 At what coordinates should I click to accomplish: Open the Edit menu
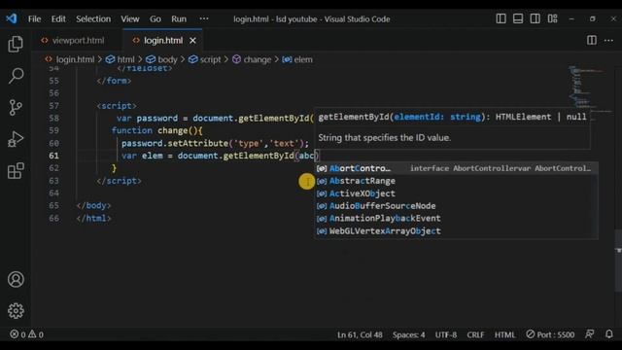58,19
